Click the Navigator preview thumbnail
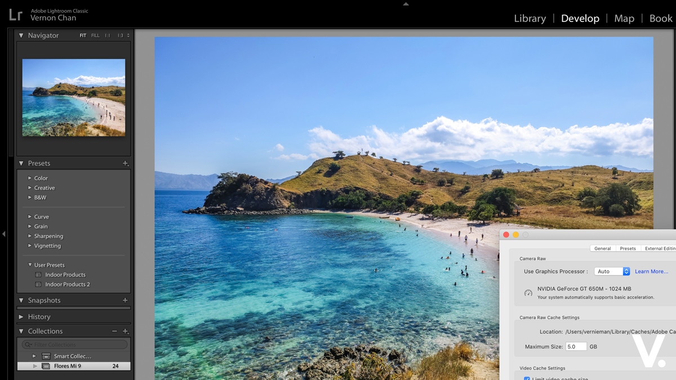The image size is (676, 380). tap(74, 97)
